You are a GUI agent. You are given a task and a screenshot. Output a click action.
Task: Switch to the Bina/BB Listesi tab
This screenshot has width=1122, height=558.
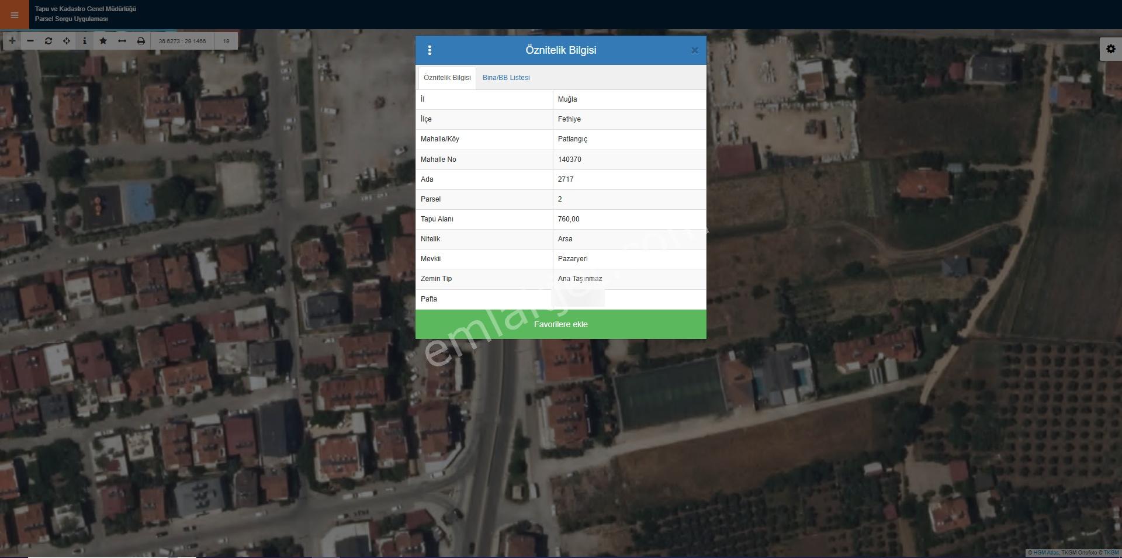506,78
